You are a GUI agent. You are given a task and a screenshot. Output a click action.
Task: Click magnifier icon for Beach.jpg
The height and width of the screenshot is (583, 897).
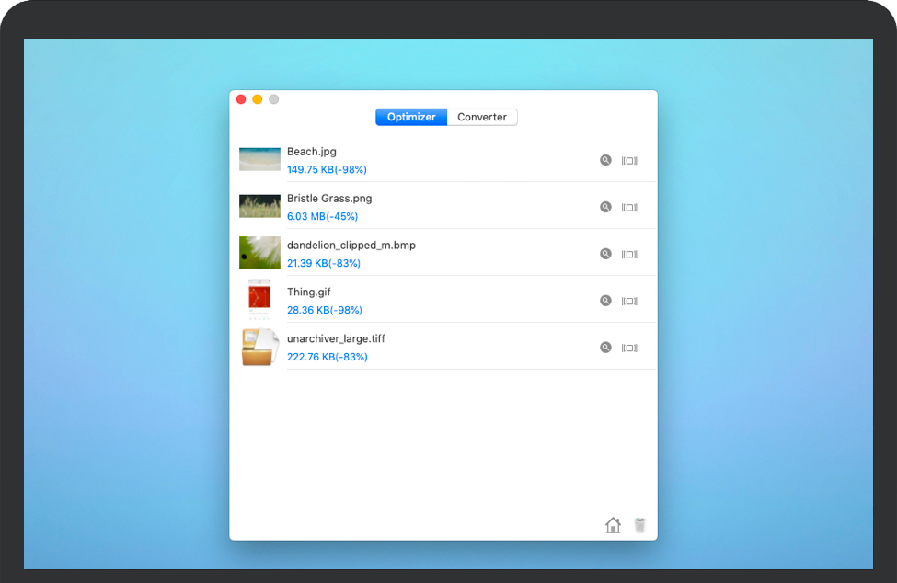click(605, 160)
